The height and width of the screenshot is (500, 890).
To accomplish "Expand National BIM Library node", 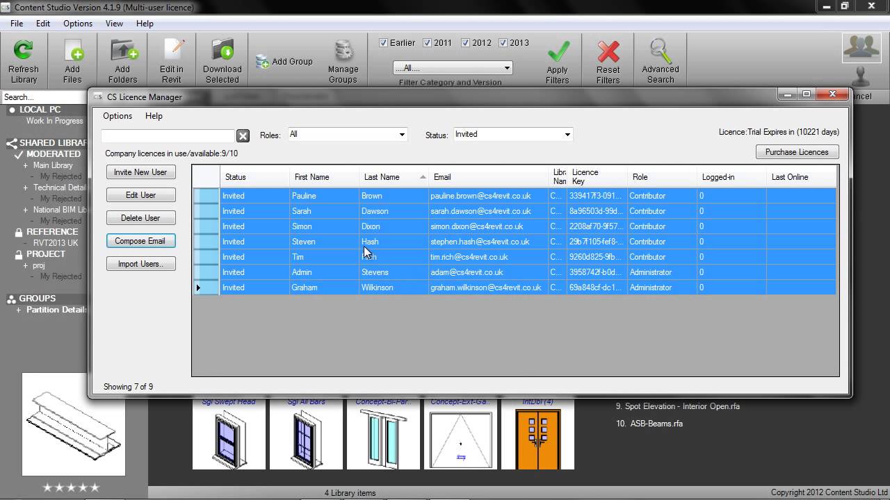I will pos(26,210).
